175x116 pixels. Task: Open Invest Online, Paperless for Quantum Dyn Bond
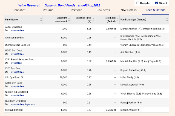[x=22, y=104]
